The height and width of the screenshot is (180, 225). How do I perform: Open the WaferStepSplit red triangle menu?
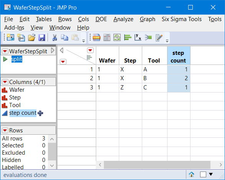pos(5,51)
